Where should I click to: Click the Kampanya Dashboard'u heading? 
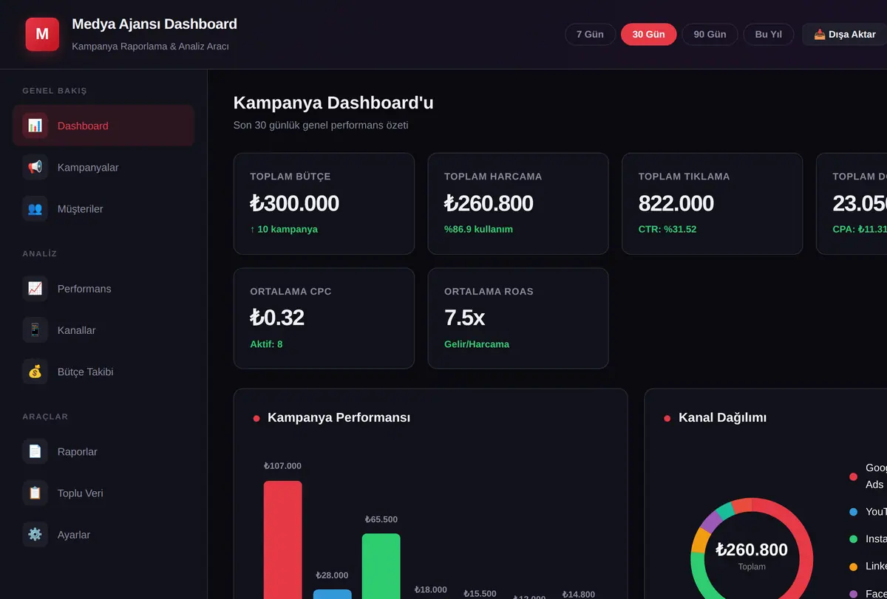point(333,103)
